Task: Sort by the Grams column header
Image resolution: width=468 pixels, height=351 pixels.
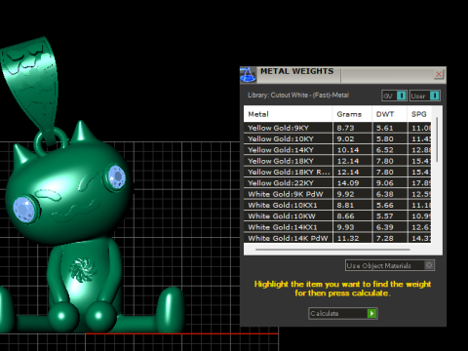Action: (352, 114)
